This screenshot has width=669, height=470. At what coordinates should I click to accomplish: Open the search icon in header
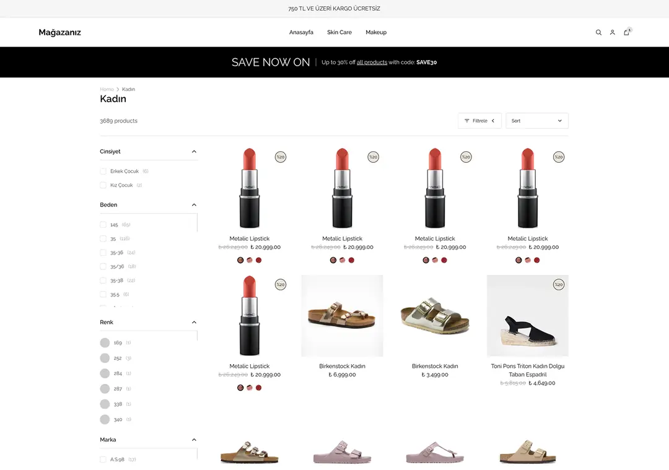click(598, 32)
